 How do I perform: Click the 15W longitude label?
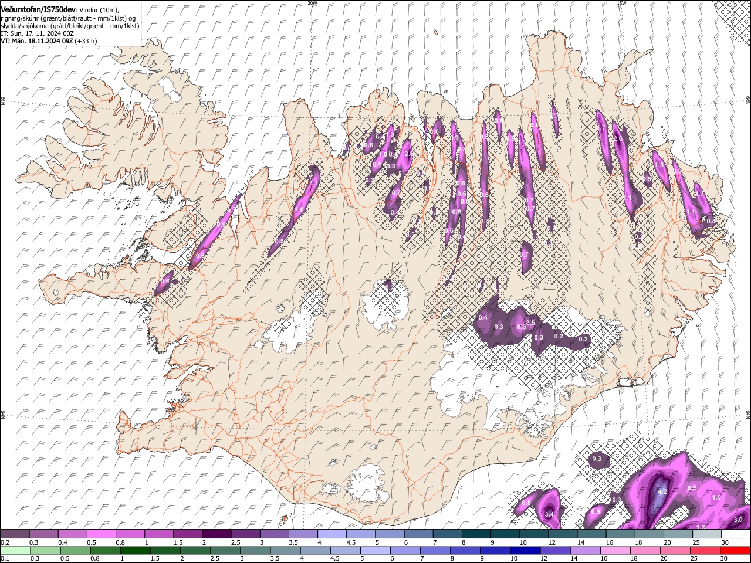click(621, 3)
